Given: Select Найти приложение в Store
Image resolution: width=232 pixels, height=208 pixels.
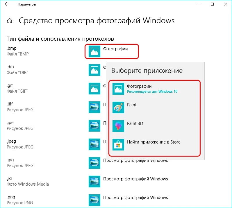Looking at the screenshot, I should tap(154, 145).
